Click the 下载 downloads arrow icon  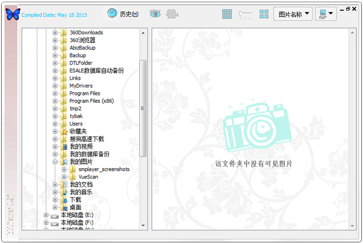click(x=64, y=199)
